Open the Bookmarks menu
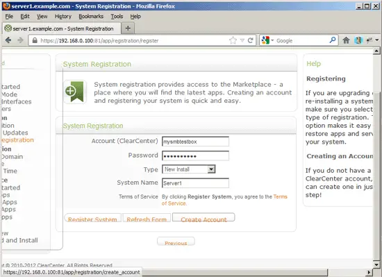 [x=91, y=16]
